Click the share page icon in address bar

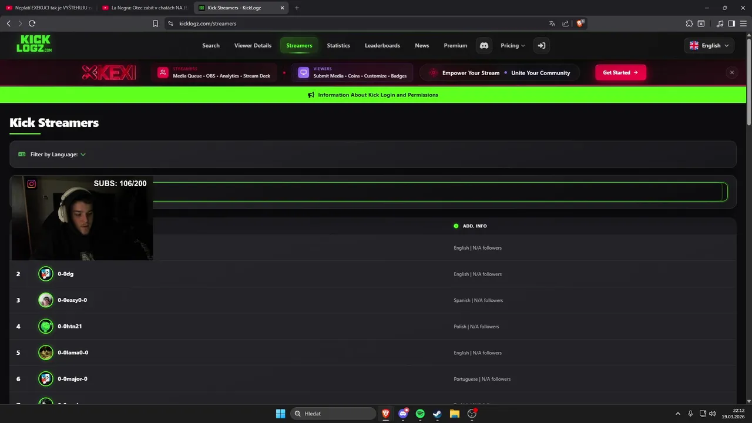point(565,23)
